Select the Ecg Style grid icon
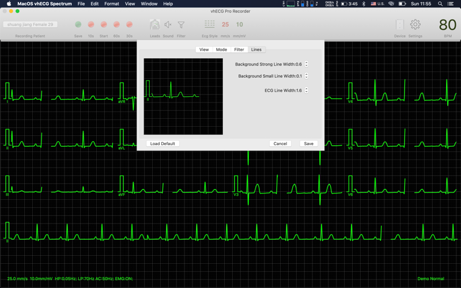The height and width of the screenshot is (288, 461). coord(210,24)
